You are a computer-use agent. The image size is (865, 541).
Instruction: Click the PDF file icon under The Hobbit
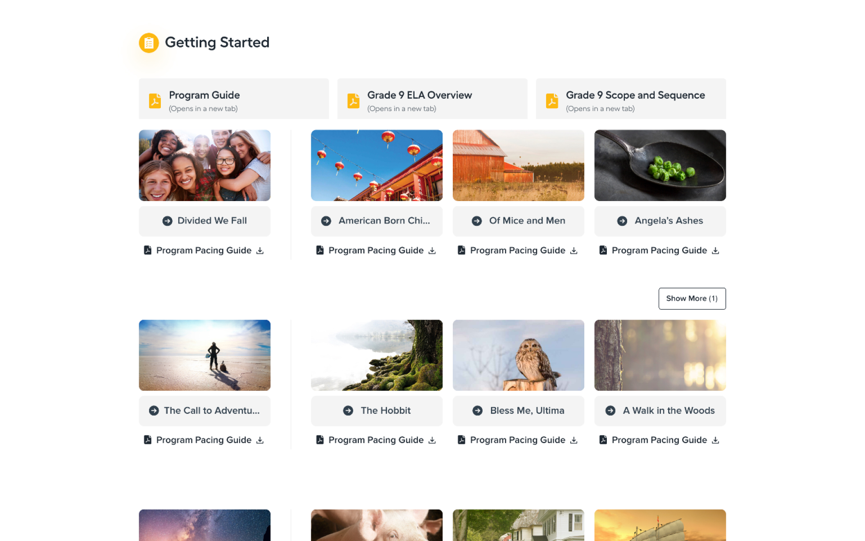(x=320, y=440)
